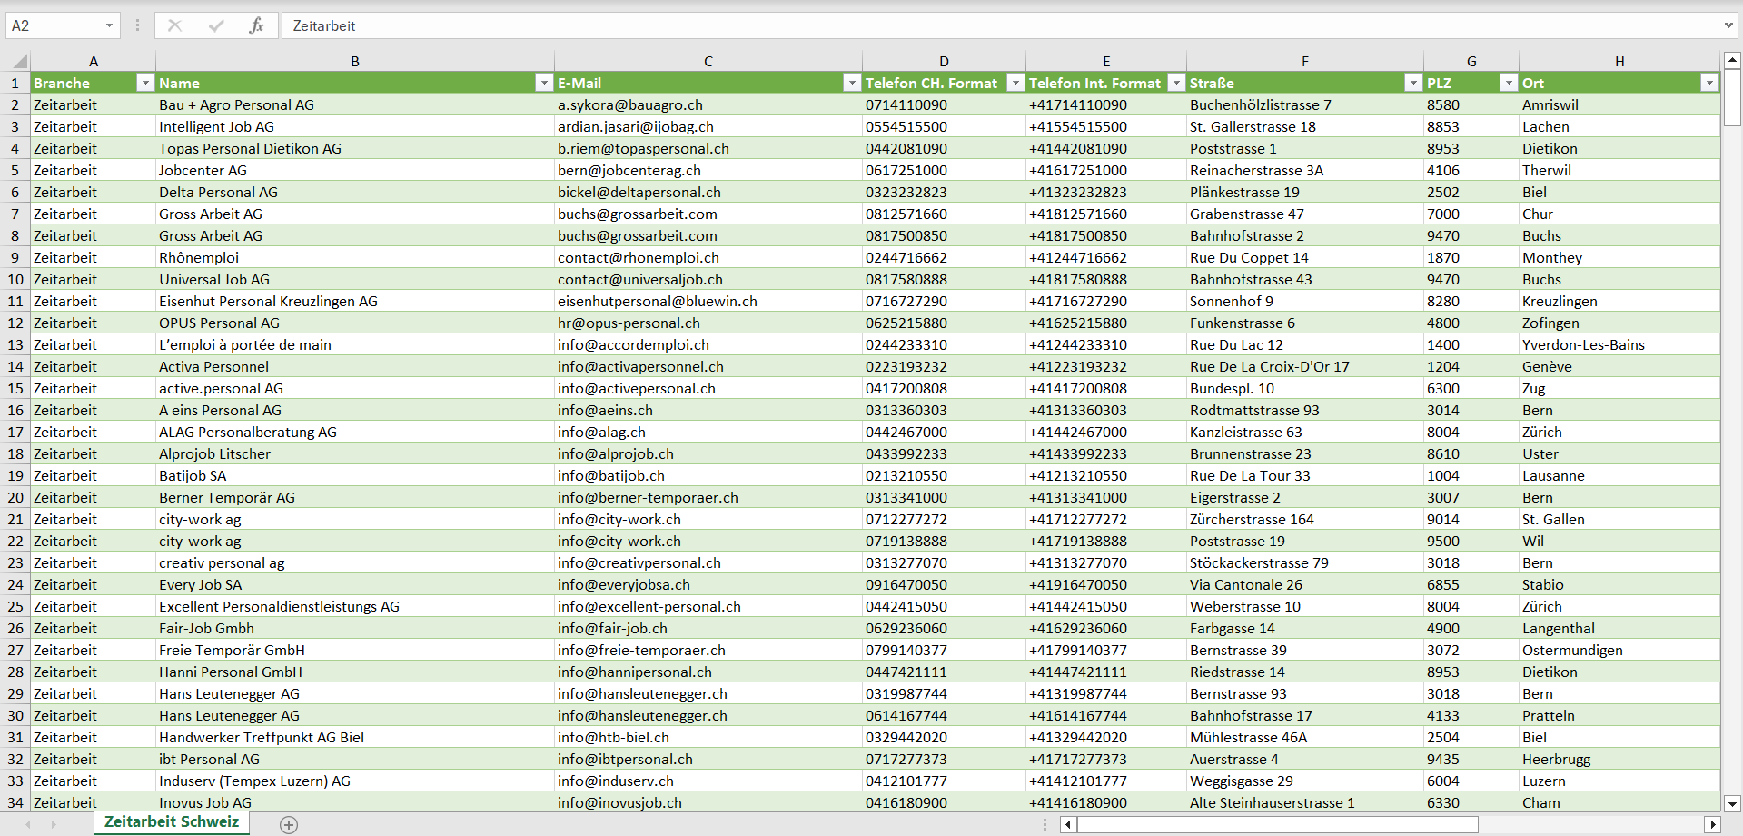Click the formula bar showing Zeitarbeit
The image size is (1743, 836).
pyautogui.click(x=999, y=25)
